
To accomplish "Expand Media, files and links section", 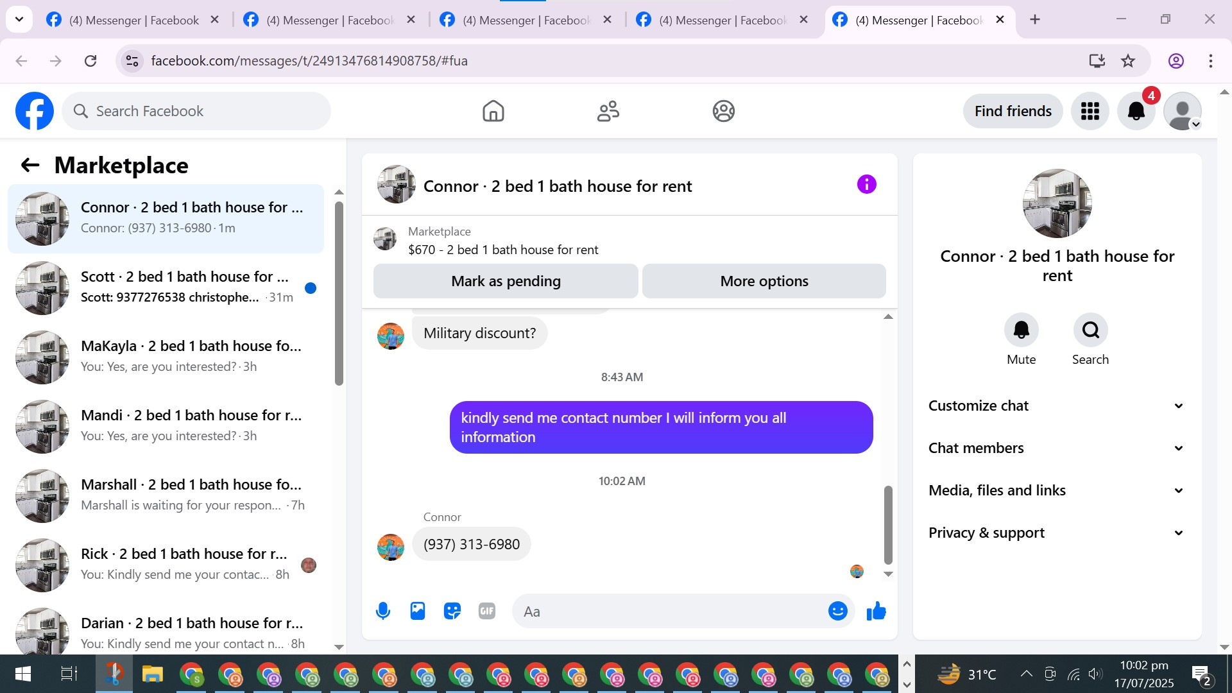I will [x=1057, y=490].
